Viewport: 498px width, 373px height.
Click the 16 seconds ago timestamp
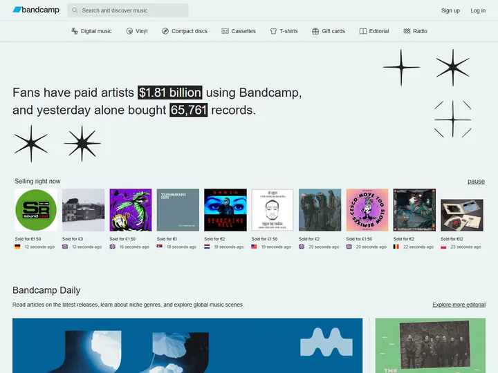[x=134, y=247]
